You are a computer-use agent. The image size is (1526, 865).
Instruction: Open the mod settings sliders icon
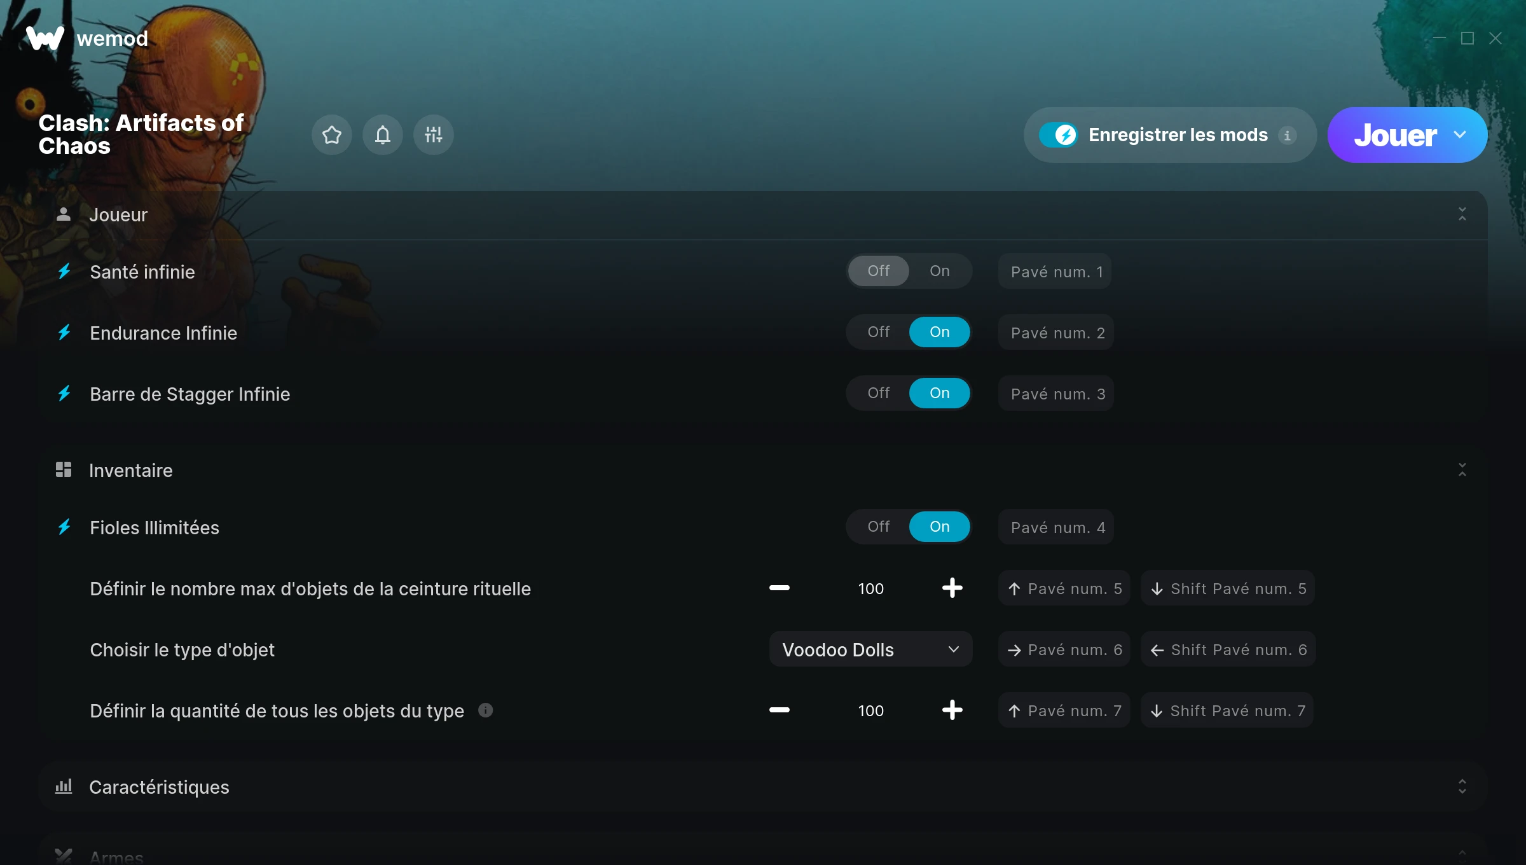point(433,135)
